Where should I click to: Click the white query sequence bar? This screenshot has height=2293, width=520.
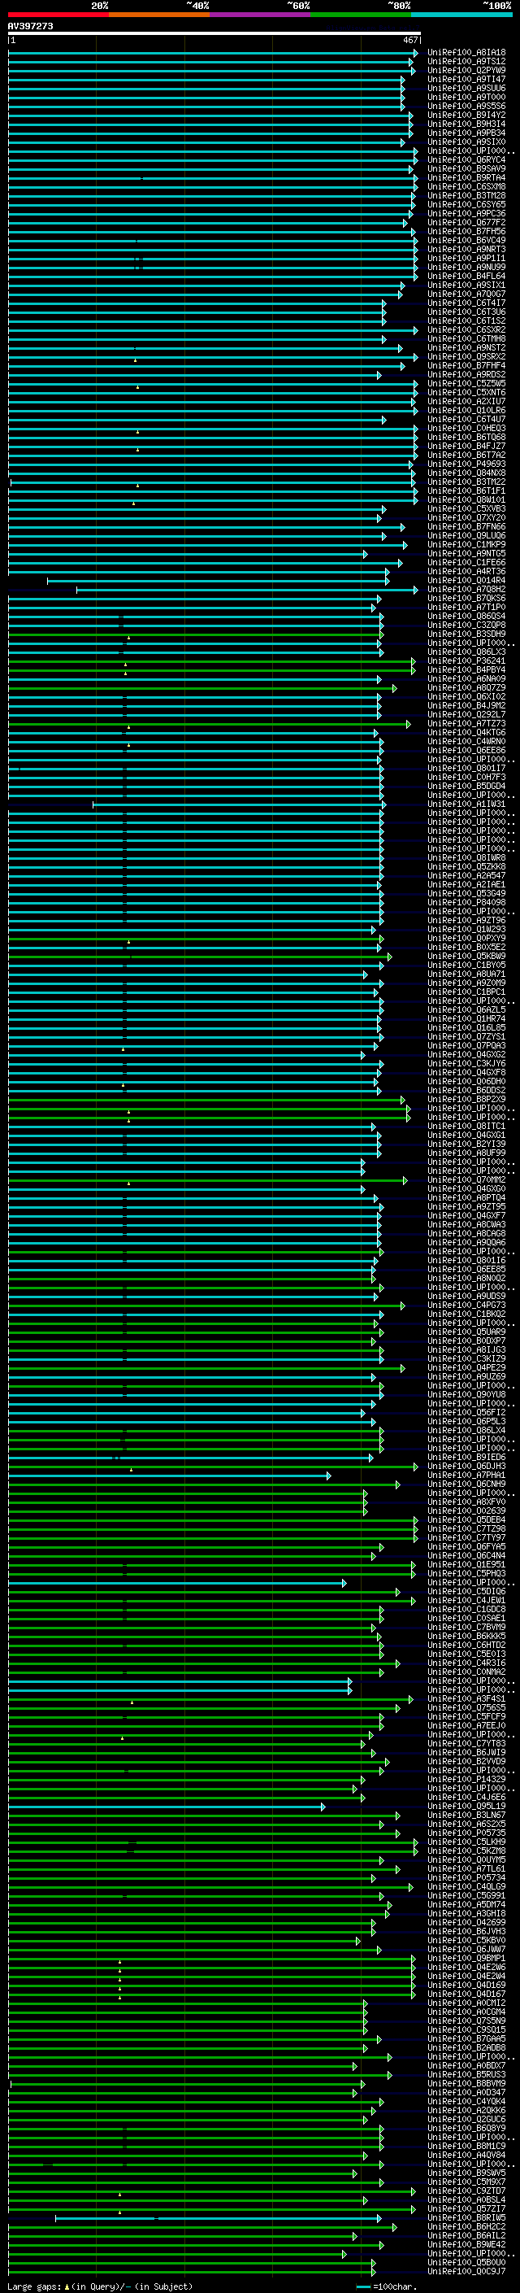click(x=214, y=33)
